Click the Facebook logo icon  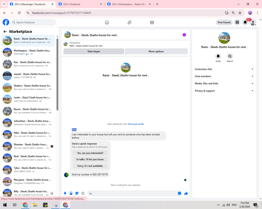[6, 22]
